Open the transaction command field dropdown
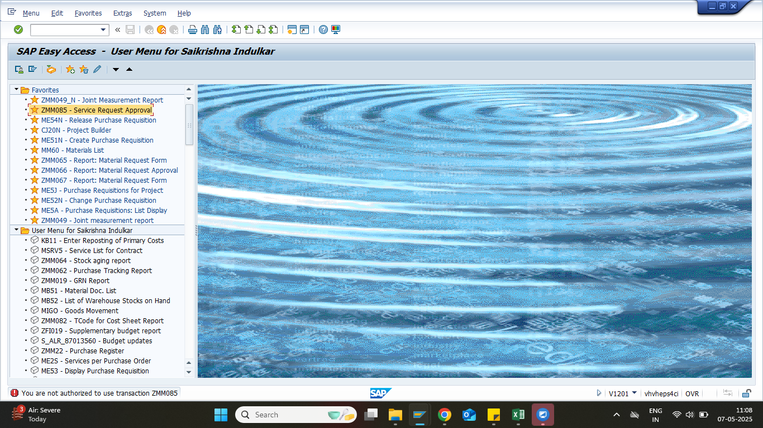Image resolution: width=763 pixels, height=428 pixels. pyautogui.click(x=103, y=30)
